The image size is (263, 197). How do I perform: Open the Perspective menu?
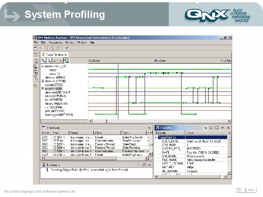coord(56,42)
